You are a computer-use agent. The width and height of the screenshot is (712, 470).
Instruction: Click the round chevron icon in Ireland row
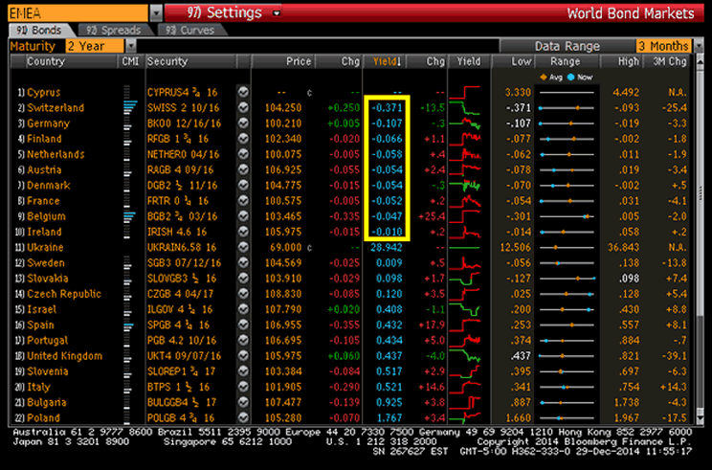click(243, 232)
